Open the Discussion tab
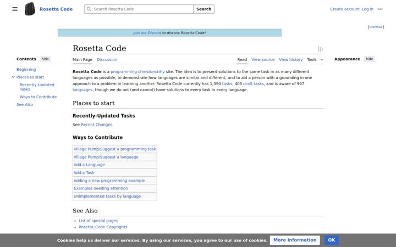396x247 pixels. pyautogui.click(x=107, y=59)
